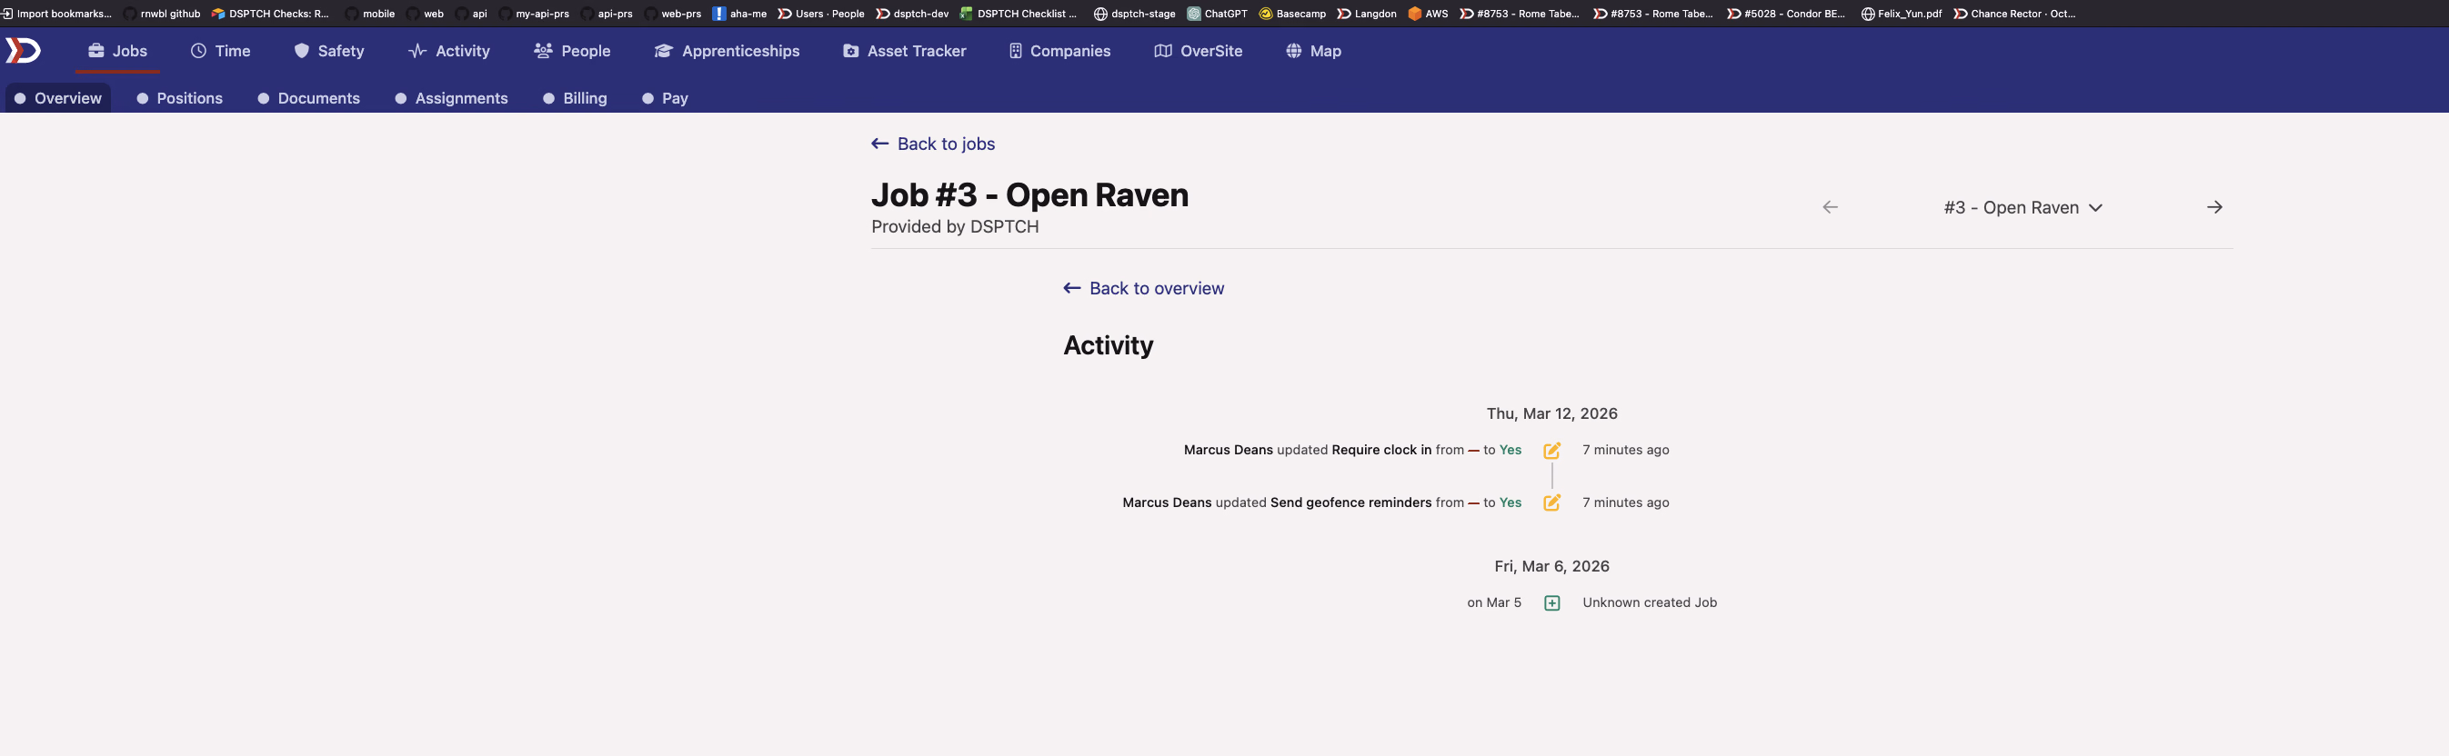Open the api-prs bookmark
This screenshot has width=2449, height=756.
[x=607, y=14]
